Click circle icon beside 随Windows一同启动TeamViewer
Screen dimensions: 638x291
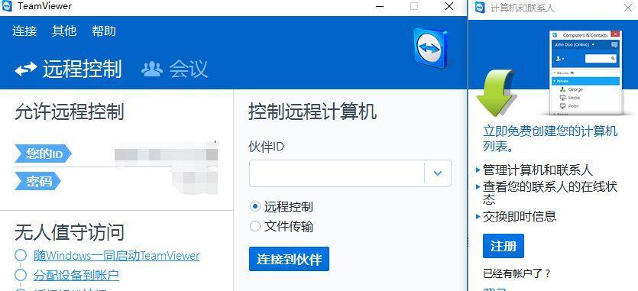pos(21,255)
